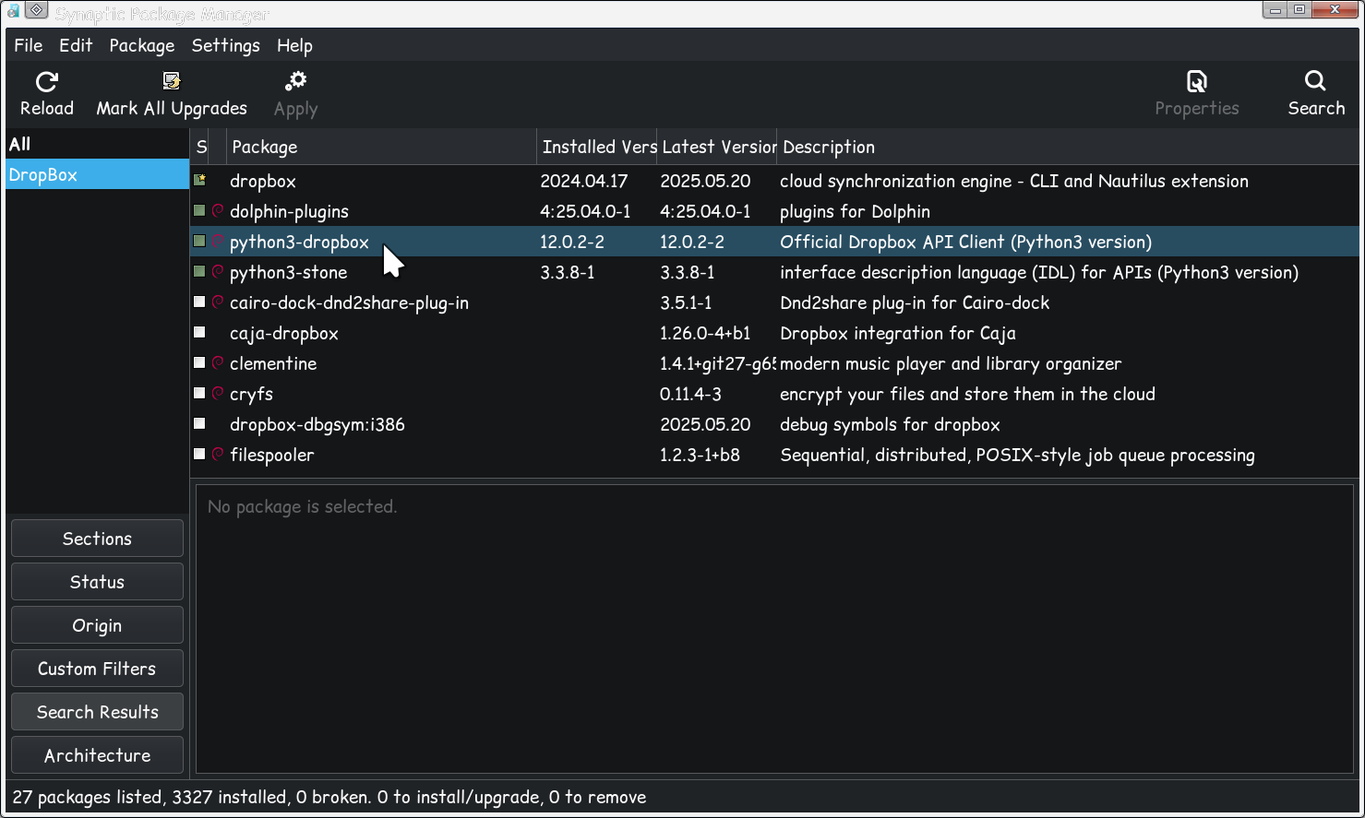Viewport: 1365px width, 818px height.
Task: Open the Settings menu
Action: point(225,45)
